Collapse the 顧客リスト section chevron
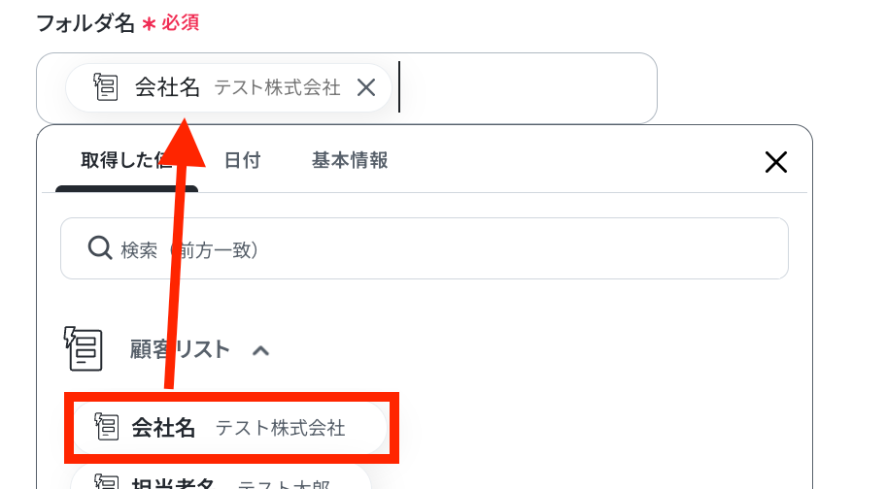The height and width of the screenshot is (489, 886). [260, 351]
